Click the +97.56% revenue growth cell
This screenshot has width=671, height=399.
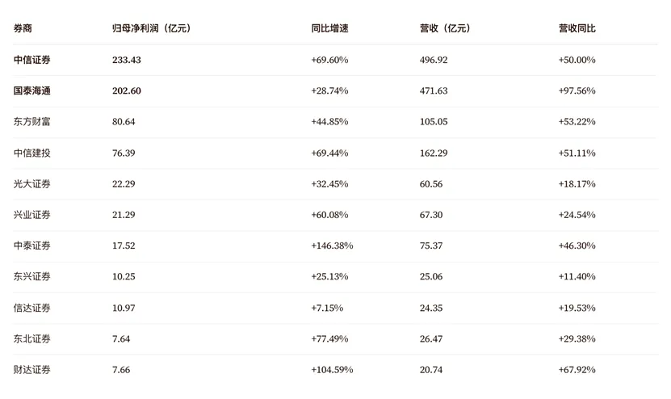(x=577, y=90)
